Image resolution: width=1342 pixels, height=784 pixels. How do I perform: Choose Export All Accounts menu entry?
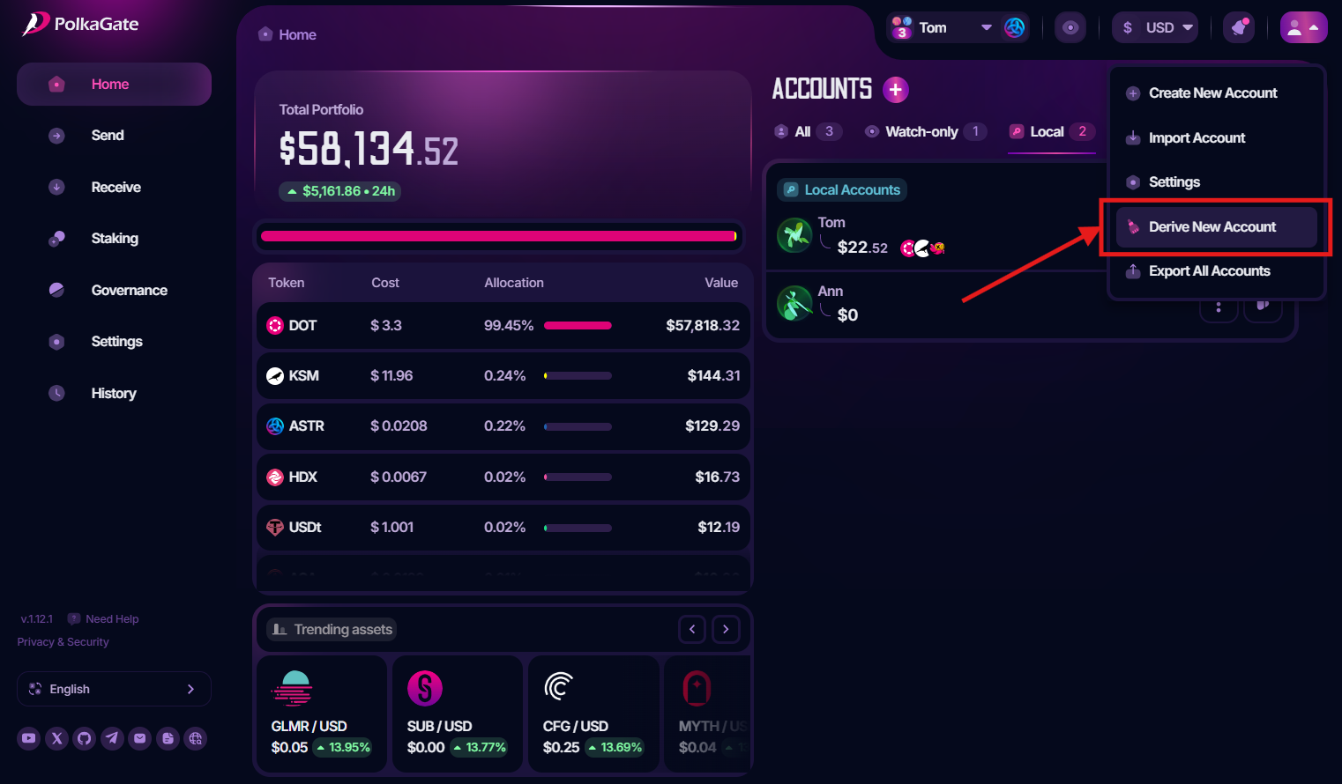(x=1209, y=271)
